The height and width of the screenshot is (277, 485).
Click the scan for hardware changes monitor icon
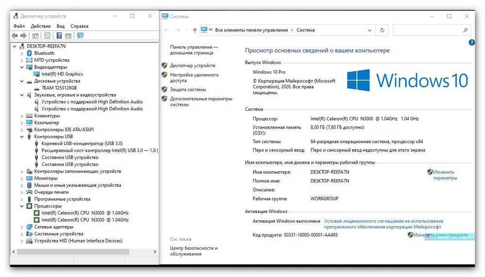click(x=80, y=36)
